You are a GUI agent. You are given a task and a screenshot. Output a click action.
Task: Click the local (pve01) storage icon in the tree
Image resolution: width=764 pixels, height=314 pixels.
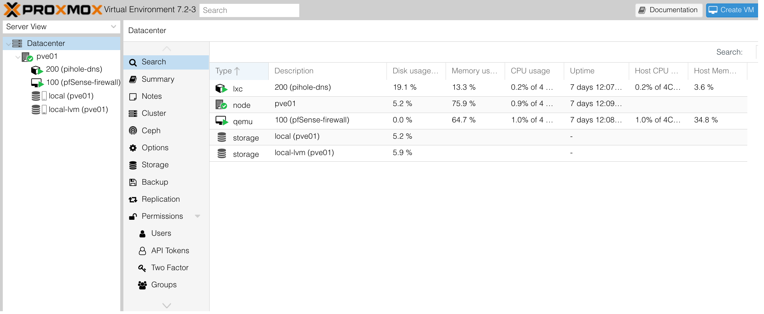click(39, 96)
